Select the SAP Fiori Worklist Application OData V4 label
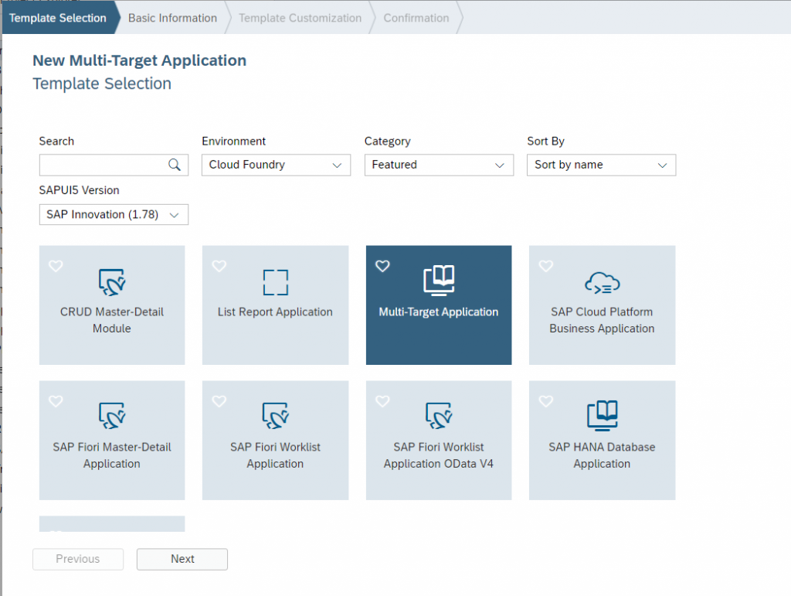Viewport: 791px width, 596px height. tap(439, 455)
